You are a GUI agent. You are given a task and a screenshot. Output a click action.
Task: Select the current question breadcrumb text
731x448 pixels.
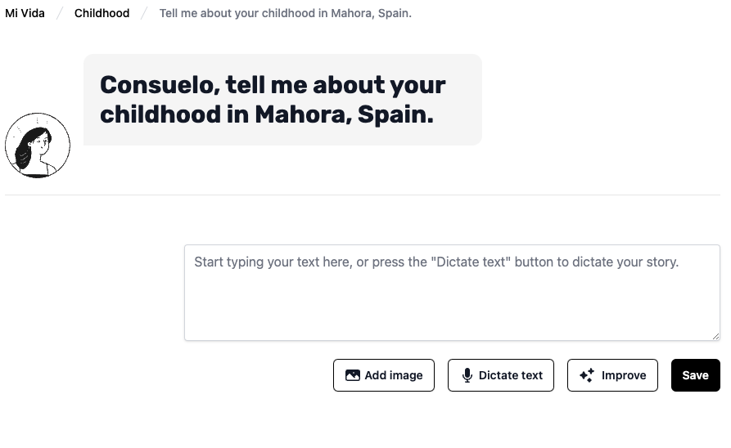click(285, 13)
